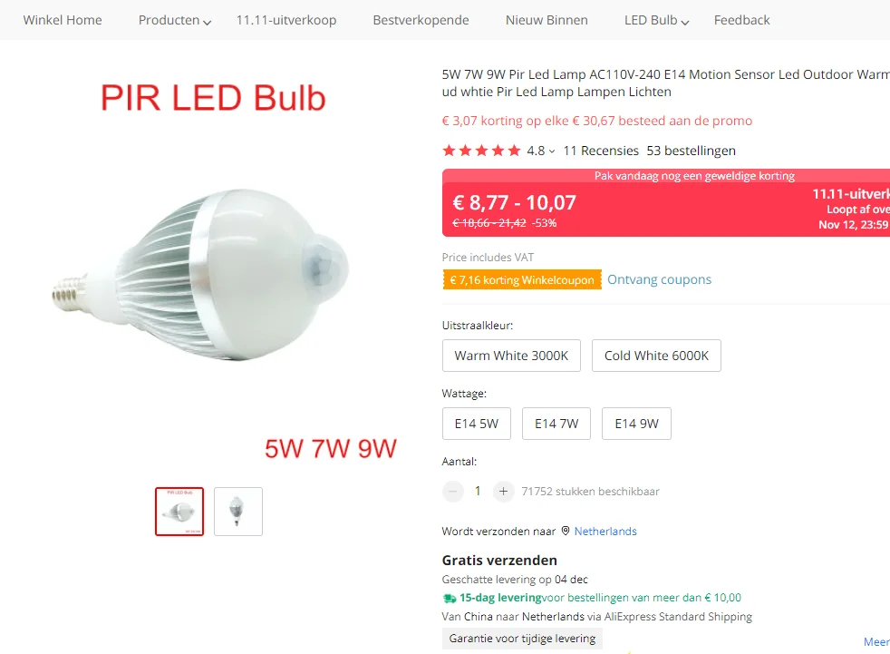Open the 11.11-uitverkoop tab
Viewport: 890px width, 654px height.
pos(286,21)
